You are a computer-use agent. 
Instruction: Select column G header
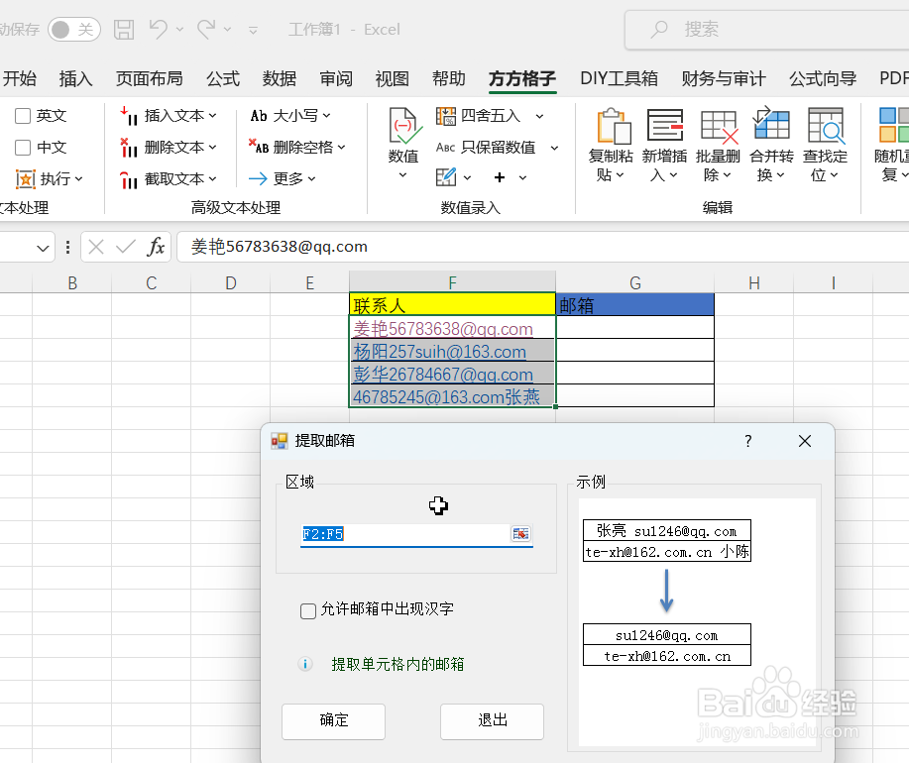point(634,282)
